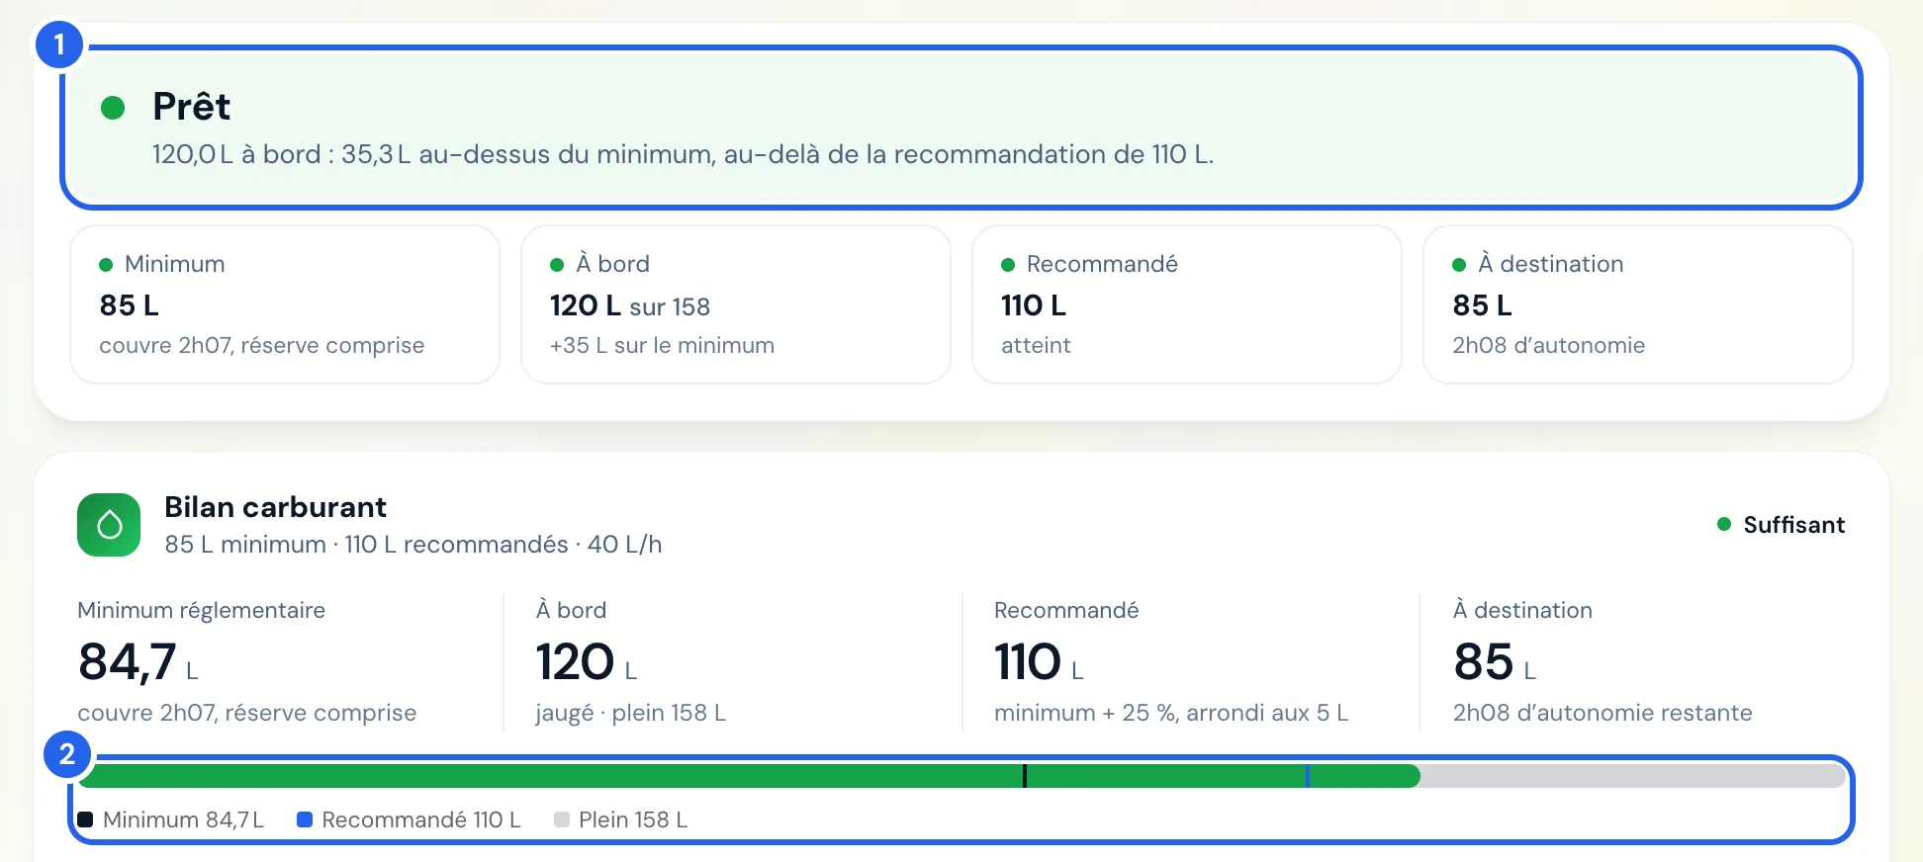
Task: Select the large "84,7" value
Action: [128, 662]
